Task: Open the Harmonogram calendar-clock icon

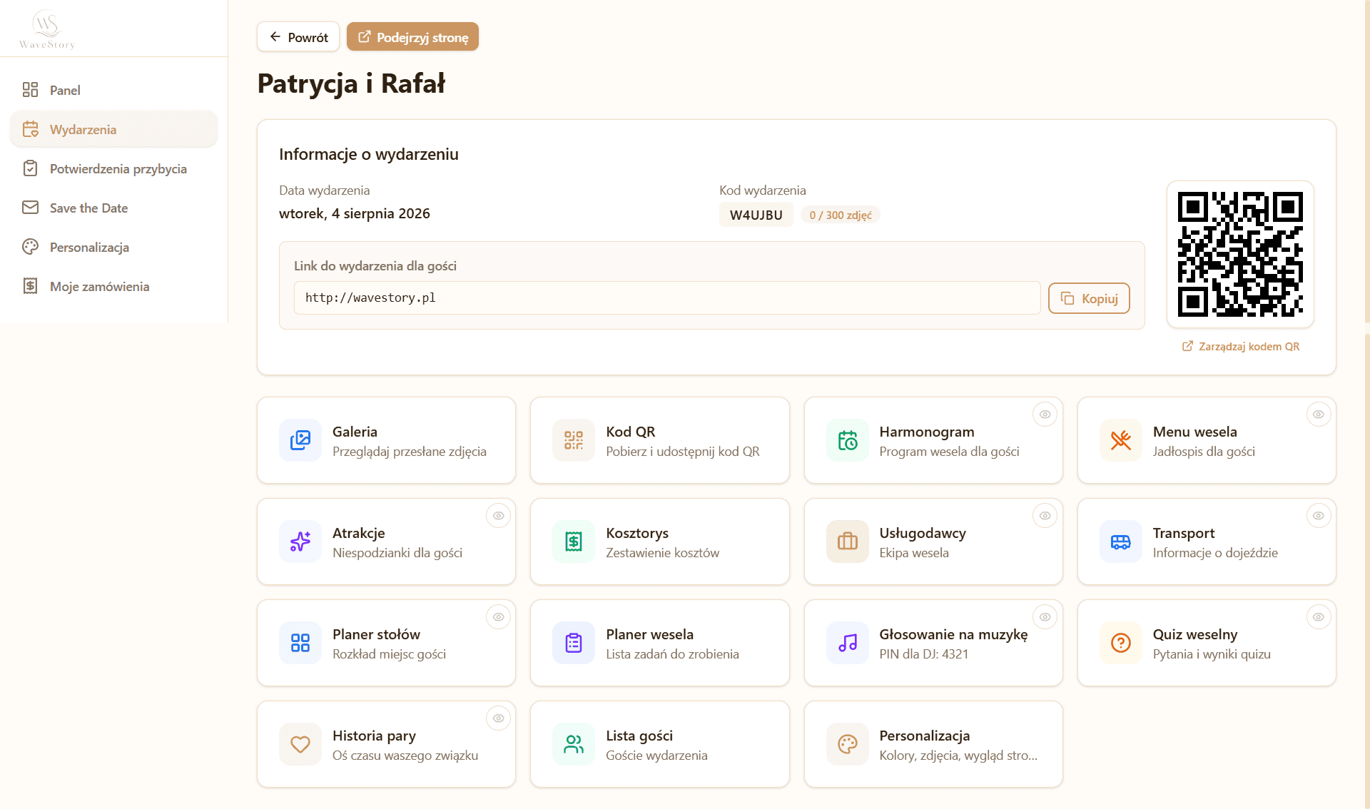Action: (848, 440)
